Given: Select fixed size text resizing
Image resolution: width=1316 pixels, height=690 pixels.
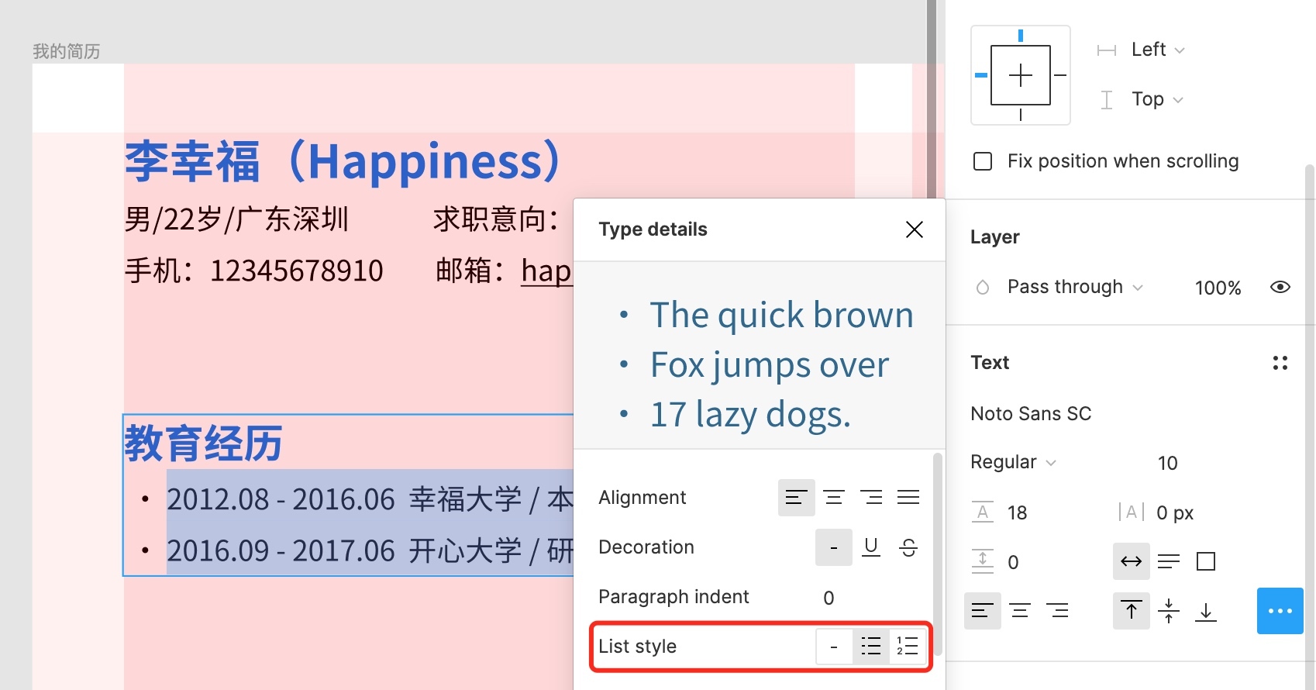Looking at the screenshot, I should click(1206, 561).
